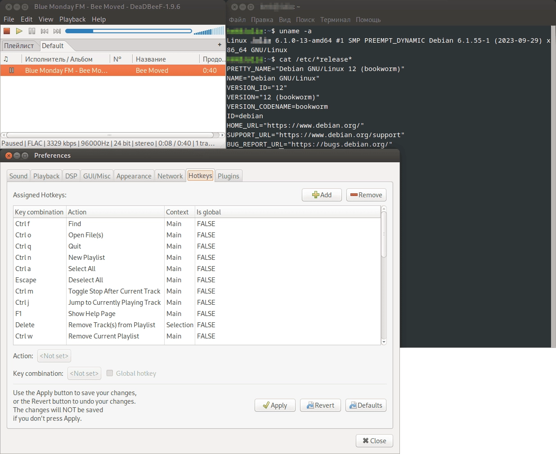Image resolution: width=556 pixels, height=454 pixels.
Task: Open Файл menu in terminal
Action: point(237,20)
